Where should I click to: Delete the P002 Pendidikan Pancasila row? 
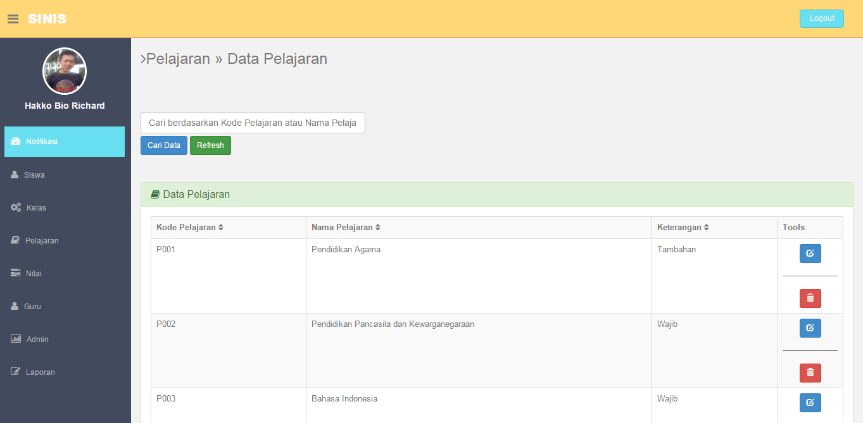click(x=810, y=373)
